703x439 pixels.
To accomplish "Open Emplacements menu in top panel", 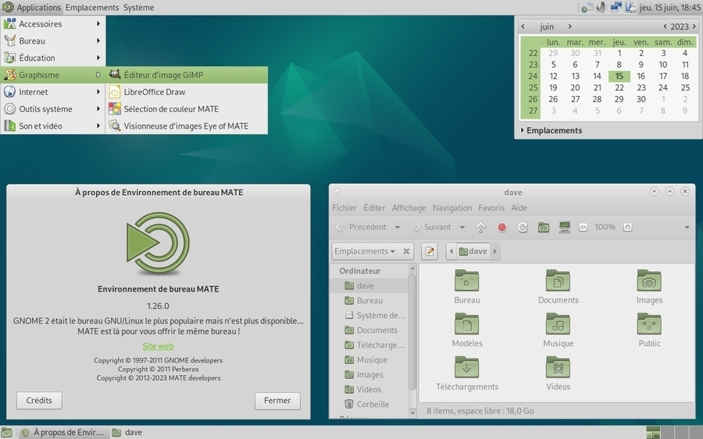I will point(92,8).
